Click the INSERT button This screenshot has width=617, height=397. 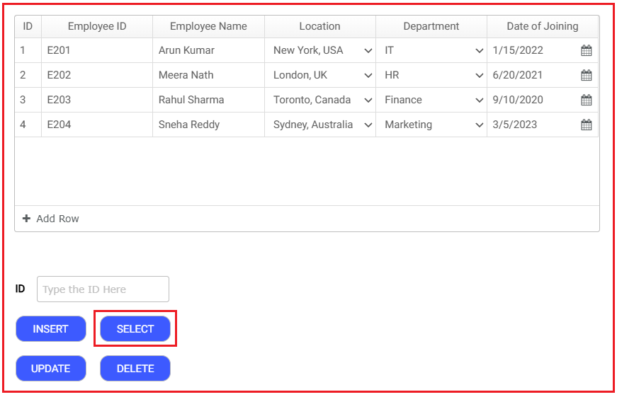tap(51, 328)
